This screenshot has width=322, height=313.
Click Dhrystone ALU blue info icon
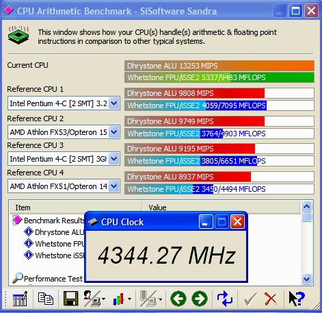tap(29, 231)
